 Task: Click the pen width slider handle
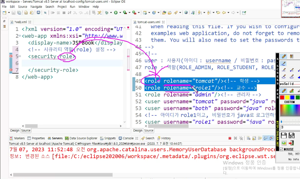click(x=281, y=121)
